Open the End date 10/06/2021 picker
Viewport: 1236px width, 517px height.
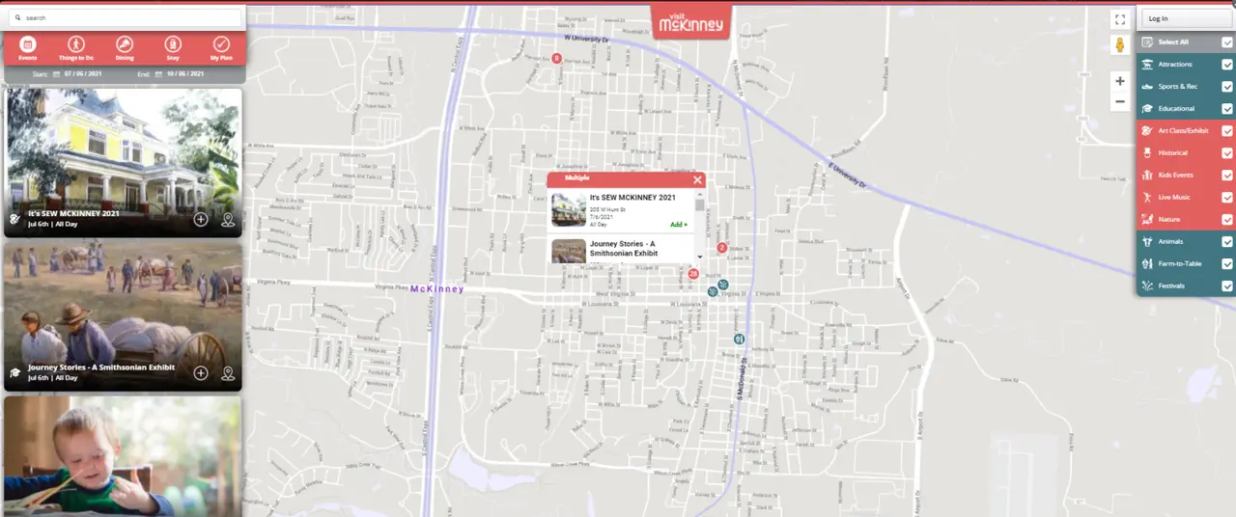[184, 73]
